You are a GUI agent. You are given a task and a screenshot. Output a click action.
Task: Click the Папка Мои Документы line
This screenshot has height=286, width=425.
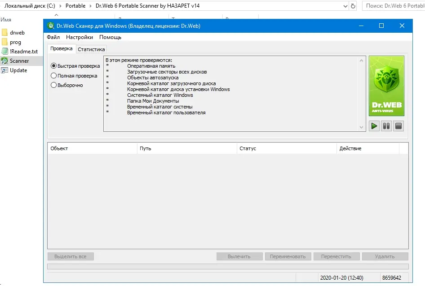coord(153,101)
